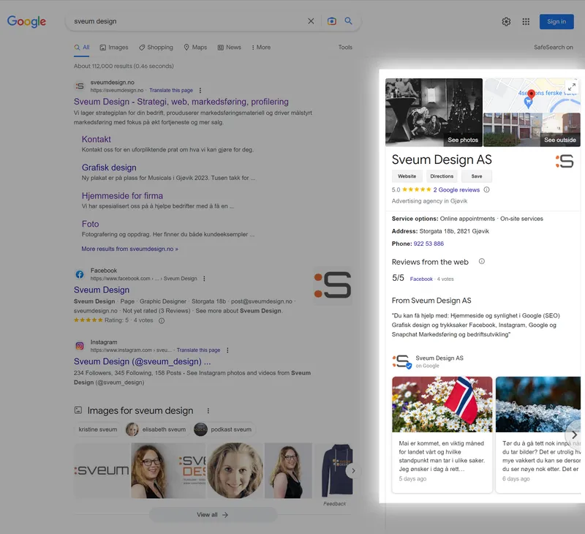Open the Tools filter menu
The width and height of the screenshot is (585, 534).
point(345,48)
